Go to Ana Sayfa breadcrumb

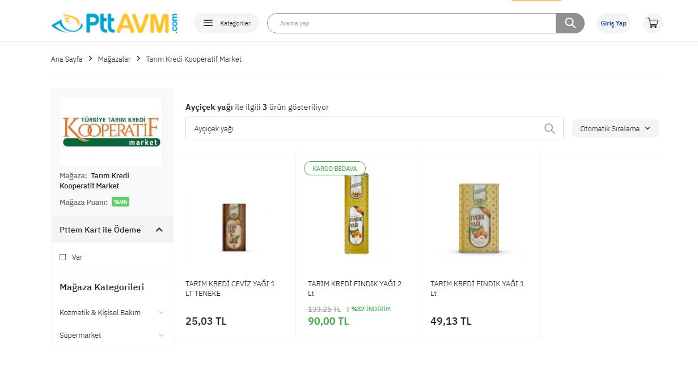[66, 59]
